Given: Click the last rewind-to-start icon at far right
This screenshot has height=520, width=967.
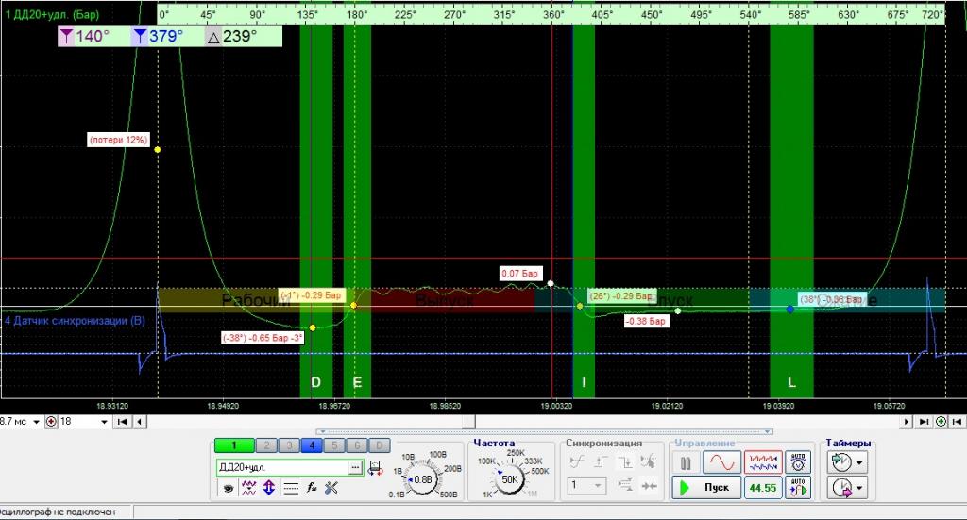Looking at the screenshot, I should click(958, 422).
